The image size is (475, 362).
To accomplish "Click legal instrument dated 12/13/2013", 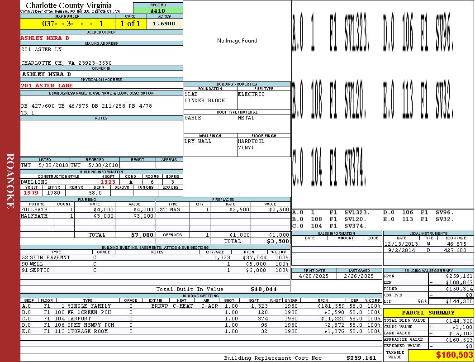I will click(x=428, y=244).
